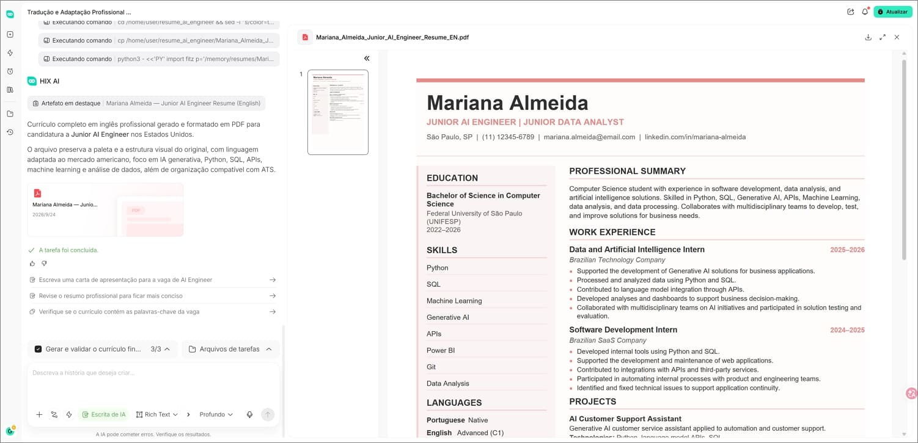
Task: Click linkedin.com/in/mariana-almeida in the resume
Action: (x=695, y=137)
